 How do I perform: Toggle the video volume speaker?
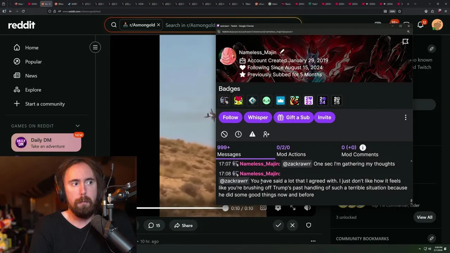[308, 208]
